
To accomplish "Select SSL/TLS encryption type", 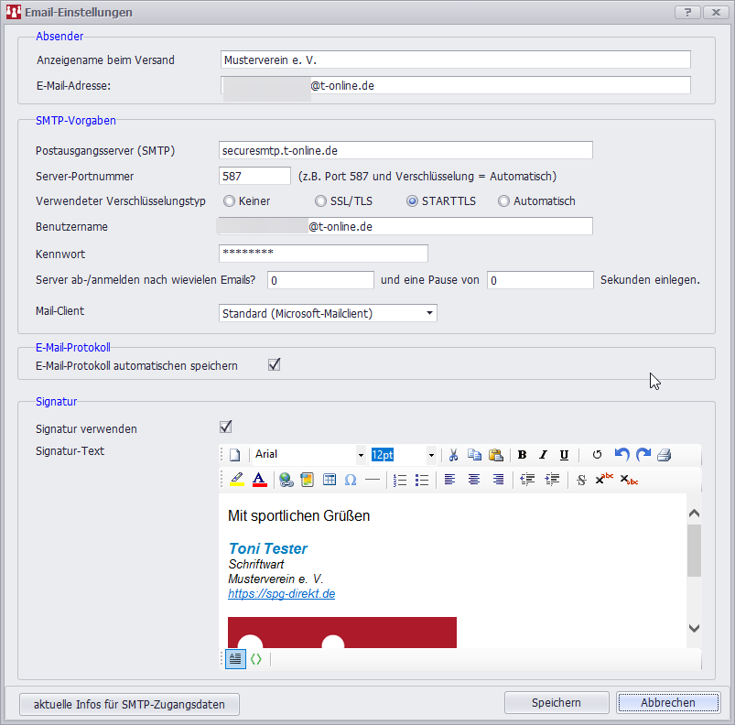I will point(320,201).
